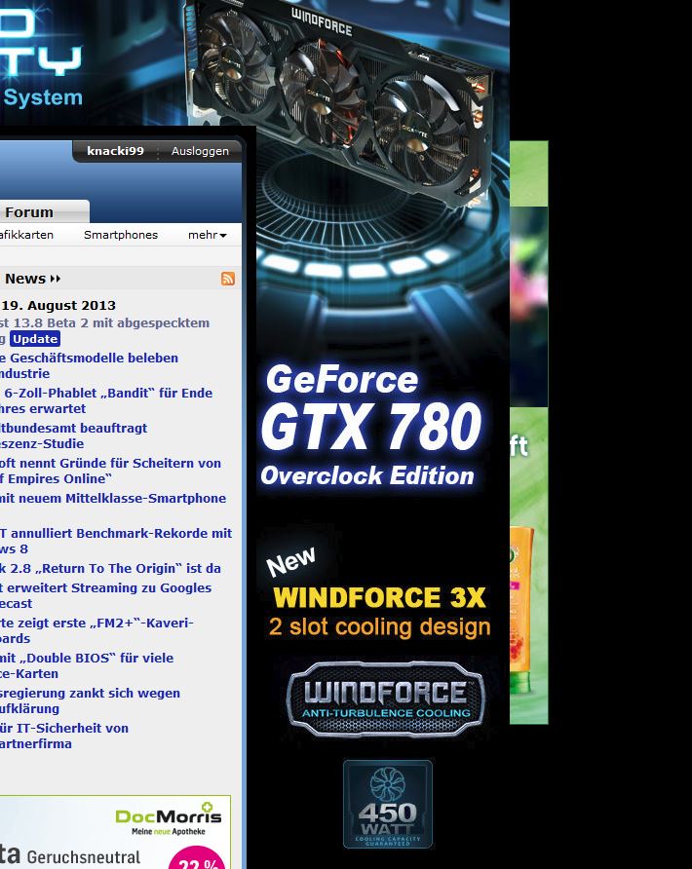Open the knacki99 user profile link
The height and width of the screenshot is (869, 692).
pyautogui.click(x=115, y=151)
